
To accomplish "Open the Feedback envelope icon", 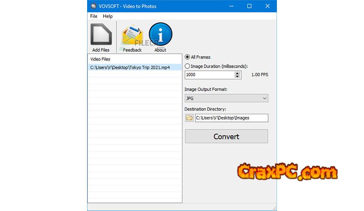I will click(x=132, y=35).
